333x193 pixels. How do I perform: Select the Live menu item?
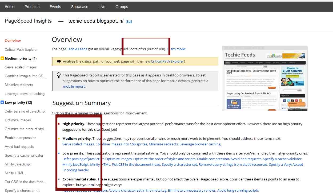point(102,7)
